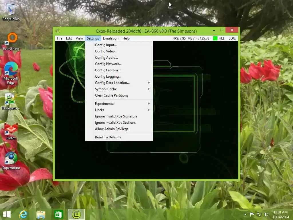The height and width of the screenshot is (220, 293).
Task: Click the Windows Start button
Action: [7, 214]
